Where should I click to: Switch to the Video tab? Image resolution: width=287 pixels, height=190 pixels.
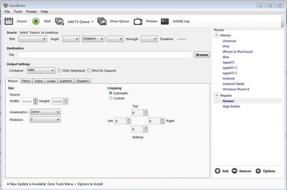39,81
